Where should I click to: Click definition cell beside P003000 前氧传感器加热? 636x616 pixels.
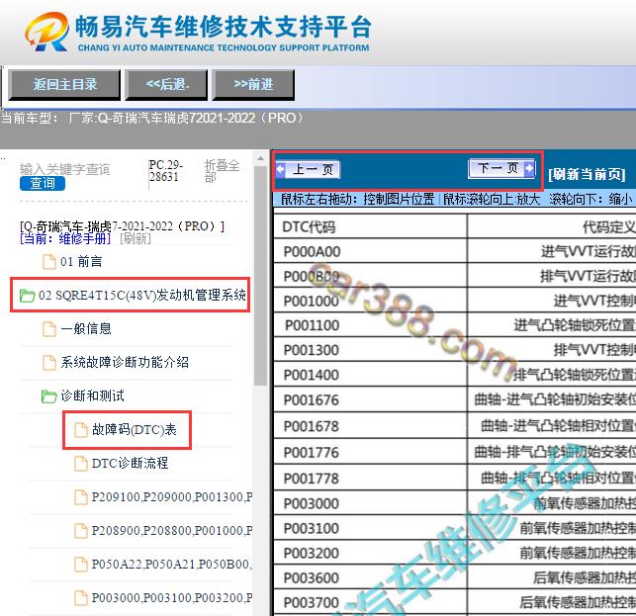tap(552, 503)
